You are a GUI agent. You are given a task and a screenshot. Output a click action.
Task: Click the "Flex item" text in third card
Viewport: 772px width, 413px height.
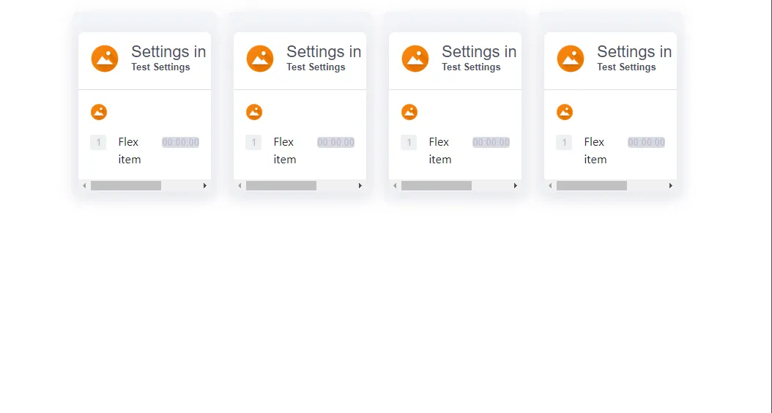tap(439, 150)
